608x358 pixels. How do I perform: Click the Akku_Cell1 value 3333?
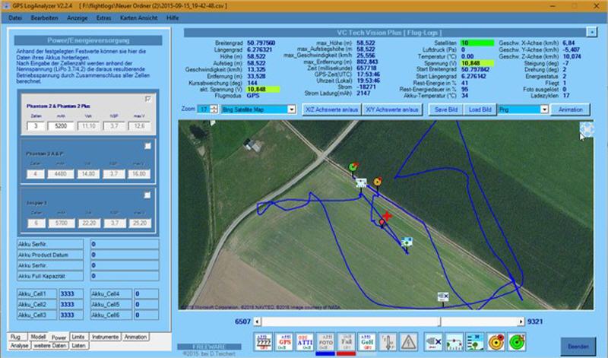[71, 294]
